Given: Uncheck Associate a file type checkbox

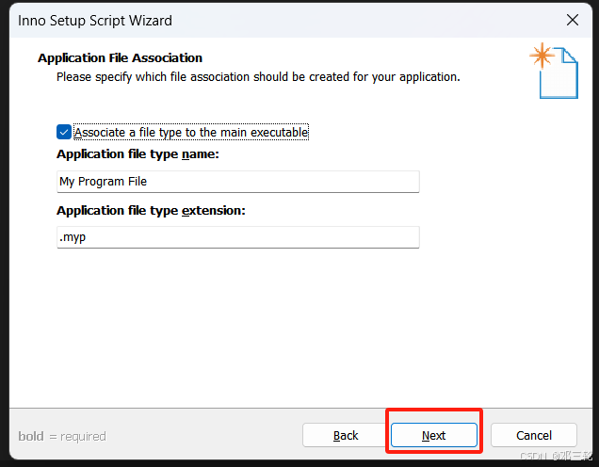Looking at the screenshot, I should click(x=64, y=133).
